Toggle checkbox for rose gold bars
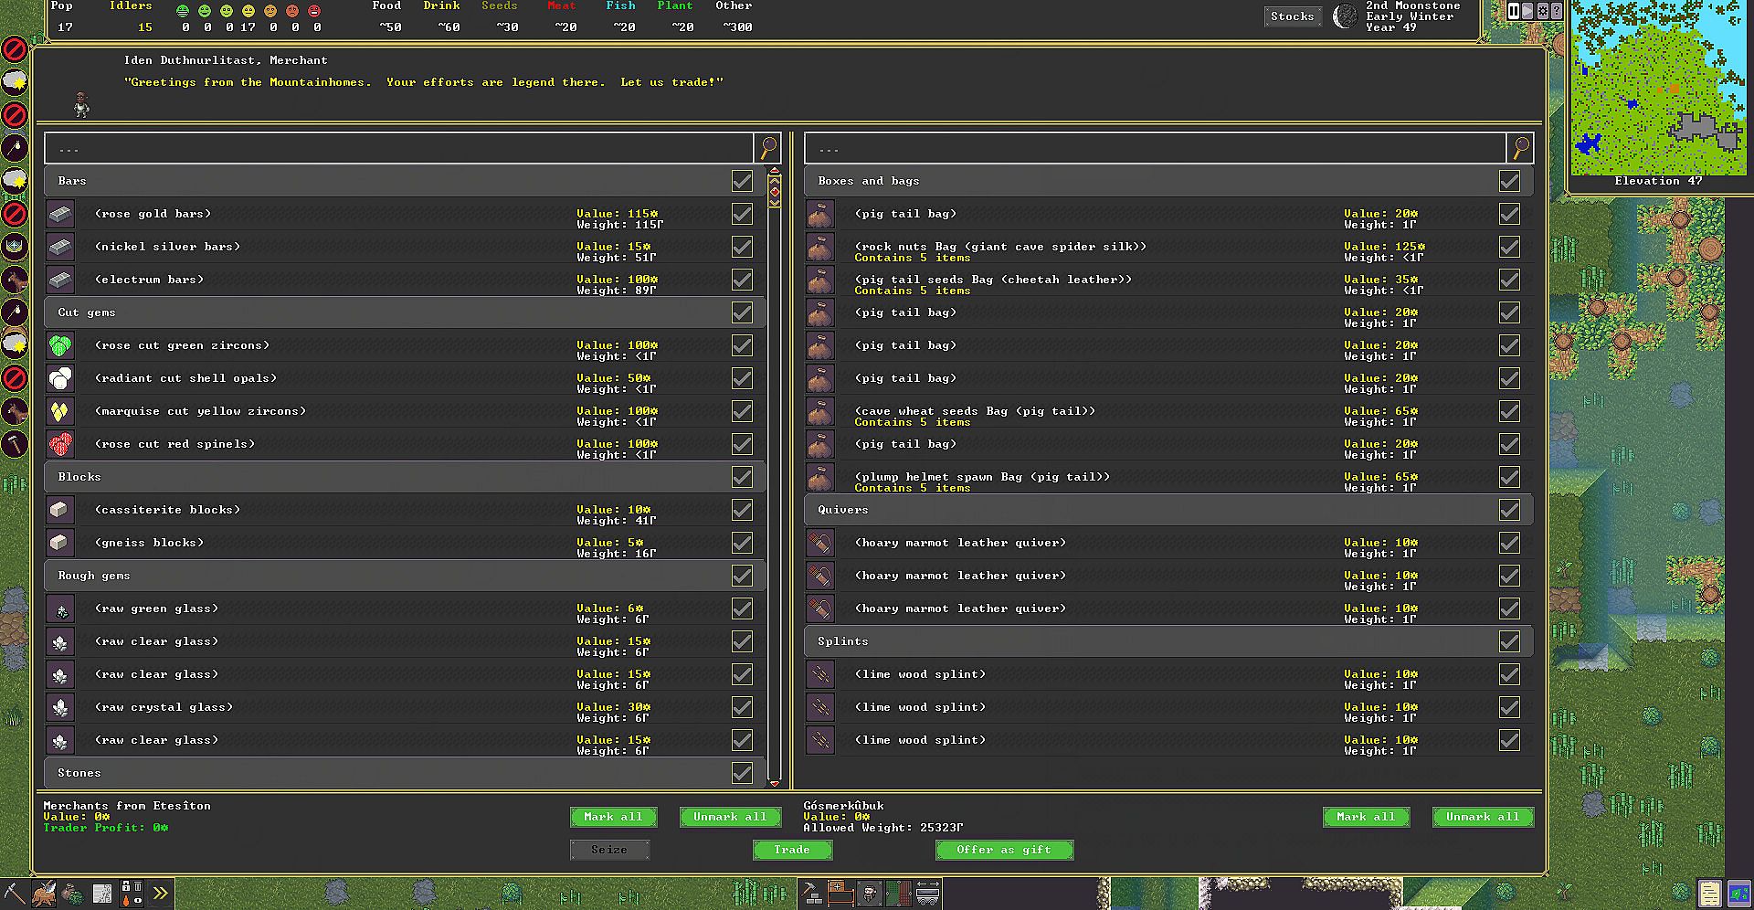The height and width of the screenshot is (910, 1754). [742, 214]
